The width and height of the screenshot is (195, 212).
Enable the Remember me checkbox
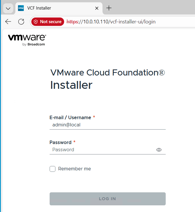click(53, 169)
